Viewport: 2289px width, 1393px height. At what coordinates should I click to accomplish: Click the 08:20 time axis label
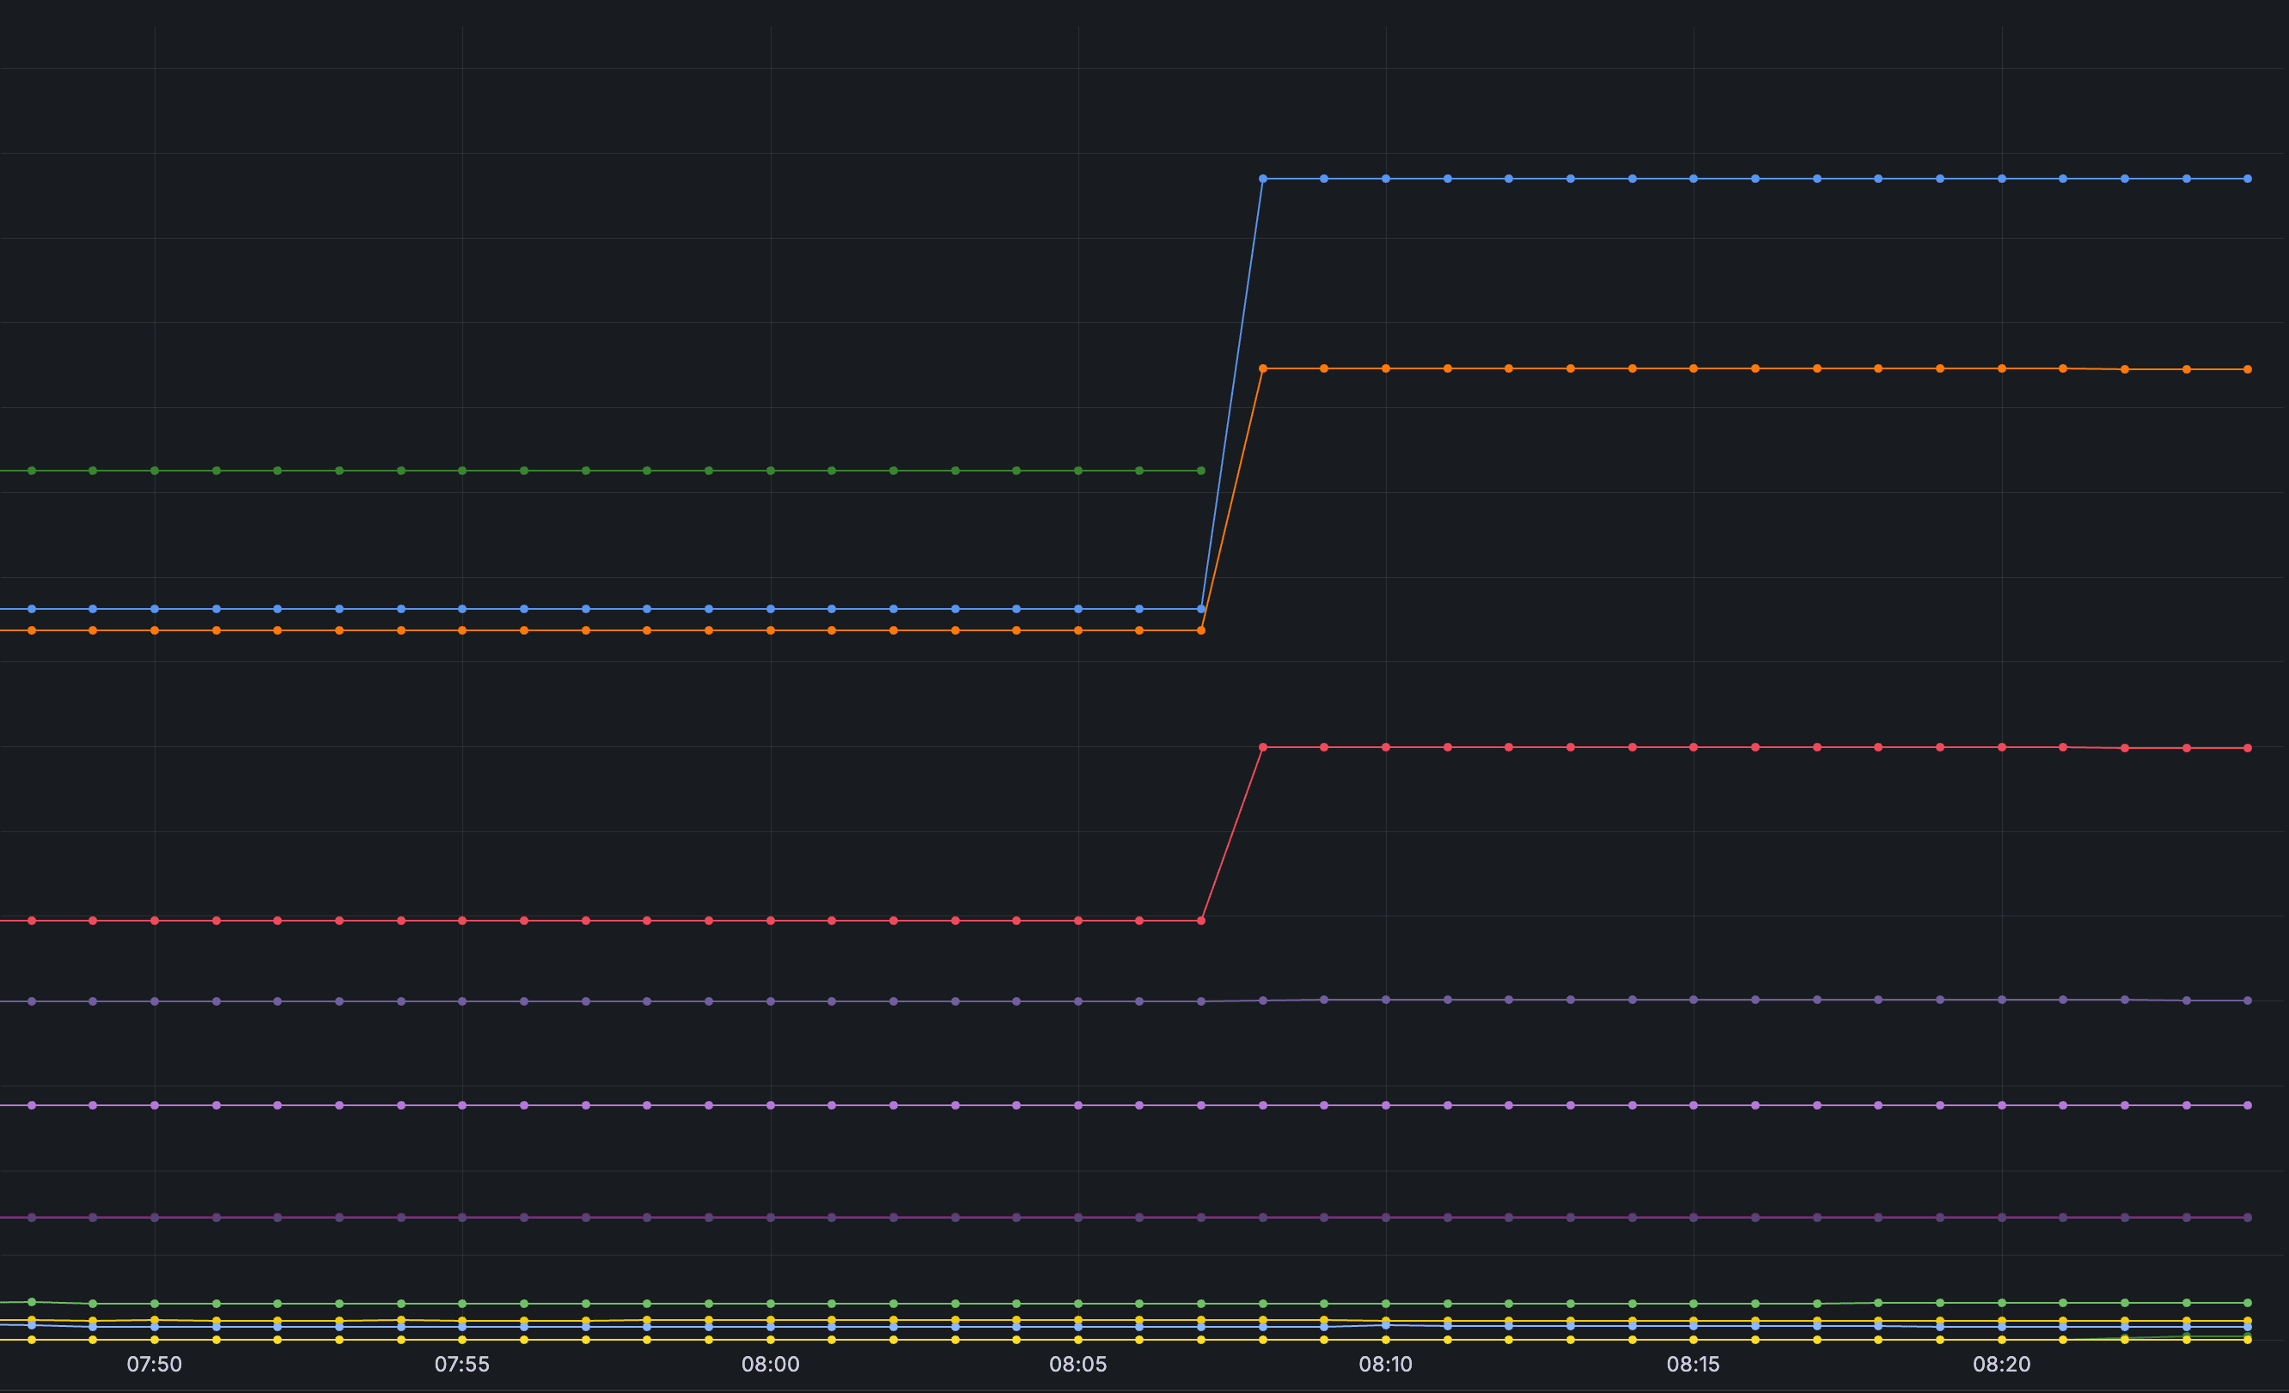(x=2001, y=1364)
